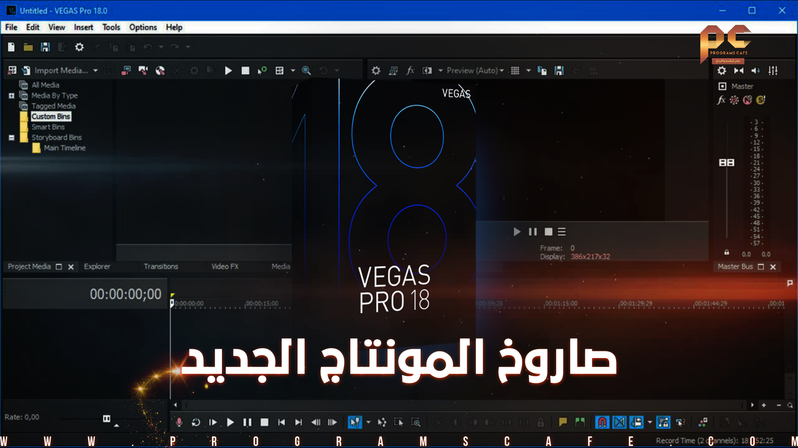Switch to the Transitions tab

coord(160,266)
